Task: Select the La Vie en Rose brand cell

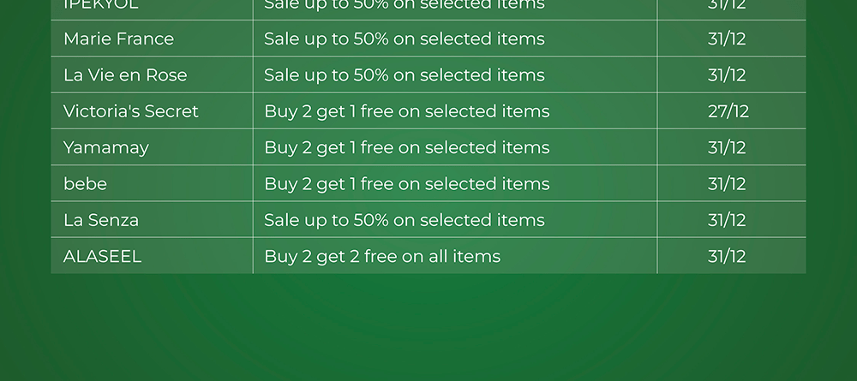Action: tap(125, 75)
